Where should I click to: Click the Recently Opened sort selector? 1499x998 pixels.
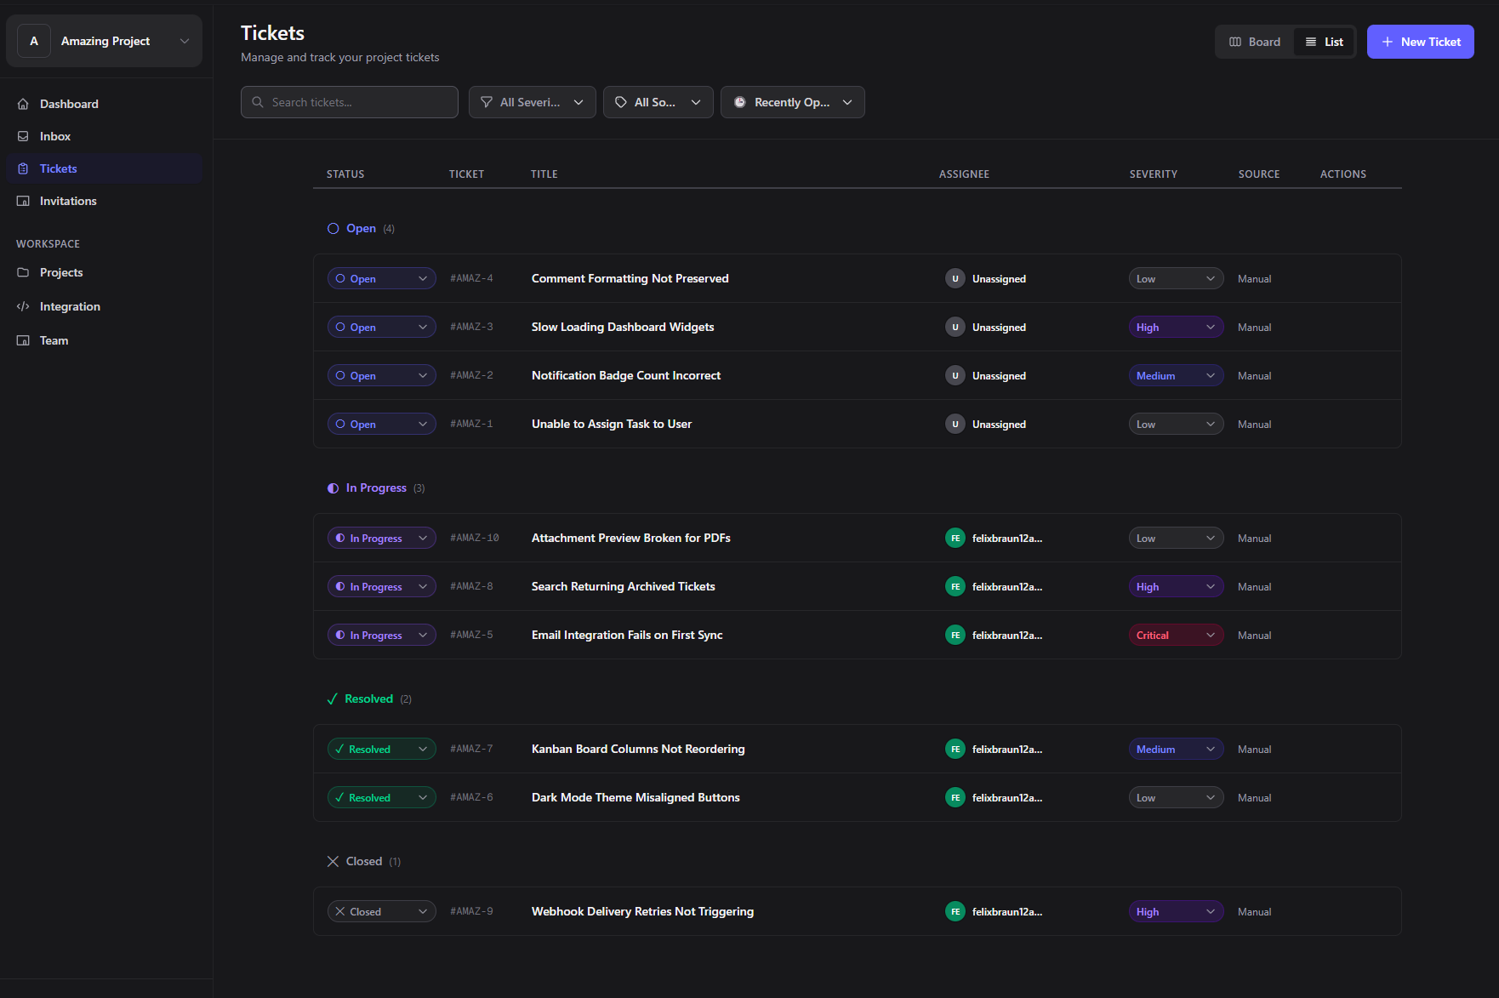792,101
